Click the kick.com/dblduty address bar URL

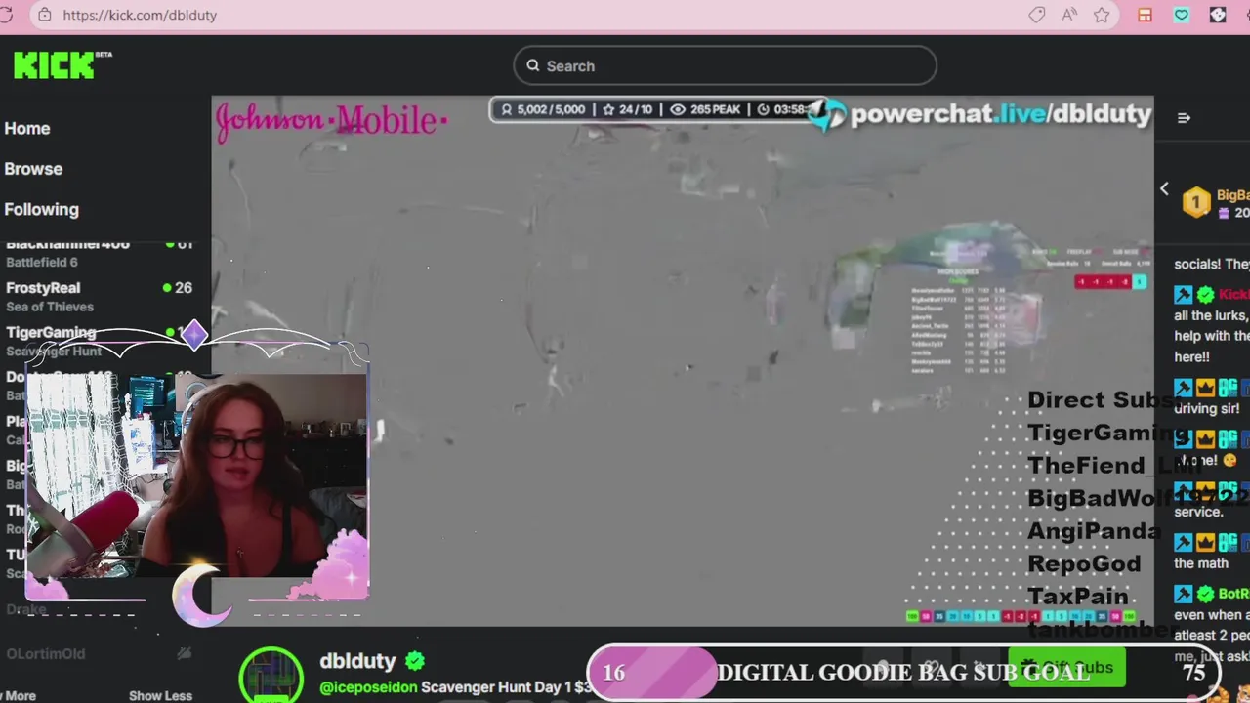pyautogui.click(x=140, y=15)
